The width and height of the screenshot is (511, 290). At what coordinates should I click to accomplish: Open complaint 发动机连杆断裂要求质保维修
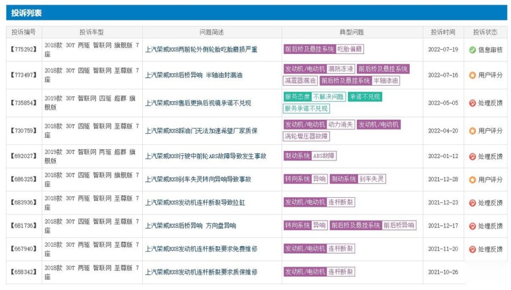coord(201,272)
